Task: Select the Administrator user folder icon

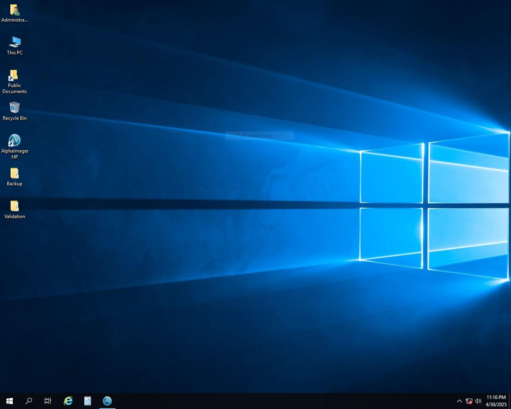Action: [14, 10]
